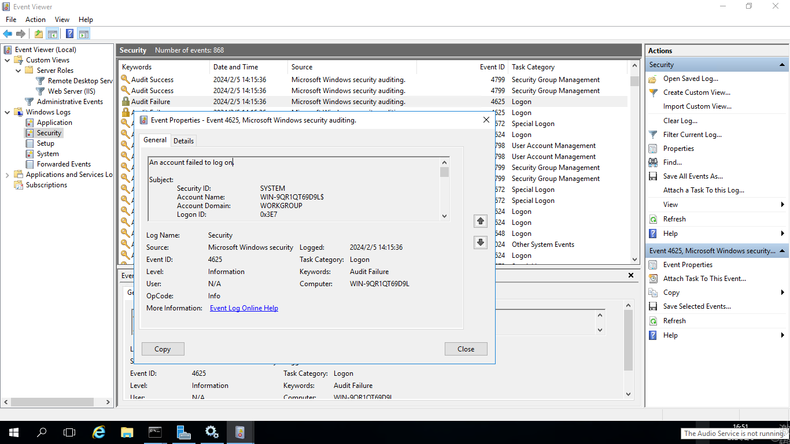Select the Audit Failure event row

coord(373,102)
